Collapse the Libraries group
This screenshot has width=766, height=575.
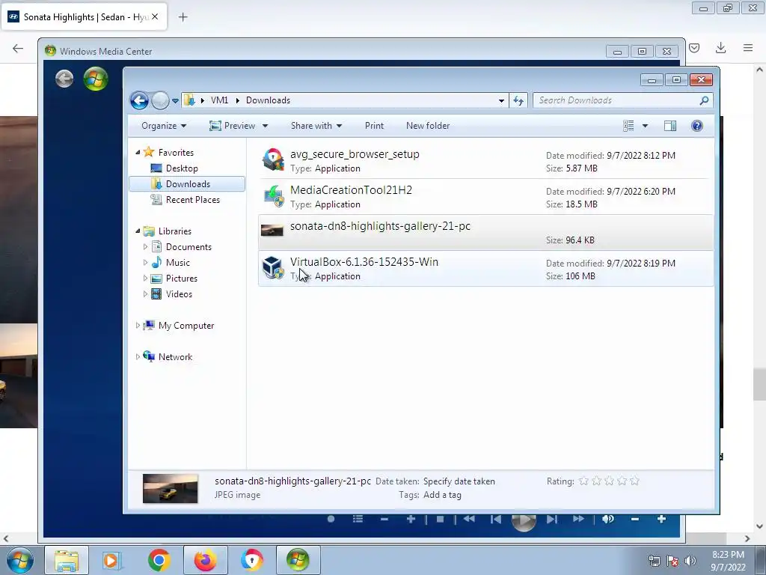tap(138, 231)
